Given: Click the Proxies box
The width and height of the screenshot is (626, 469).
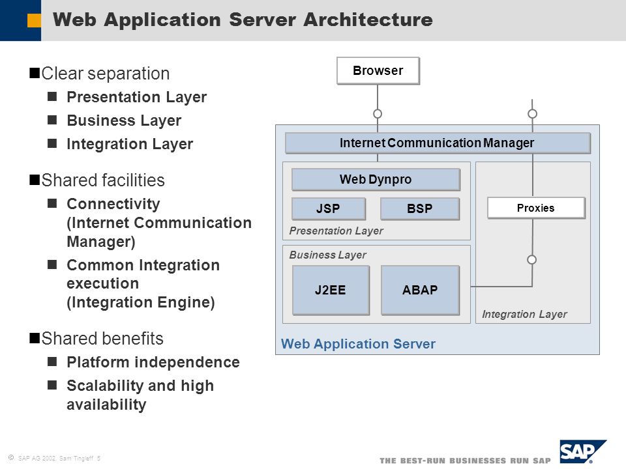Looking at the screenshot, I should (536, 208).
